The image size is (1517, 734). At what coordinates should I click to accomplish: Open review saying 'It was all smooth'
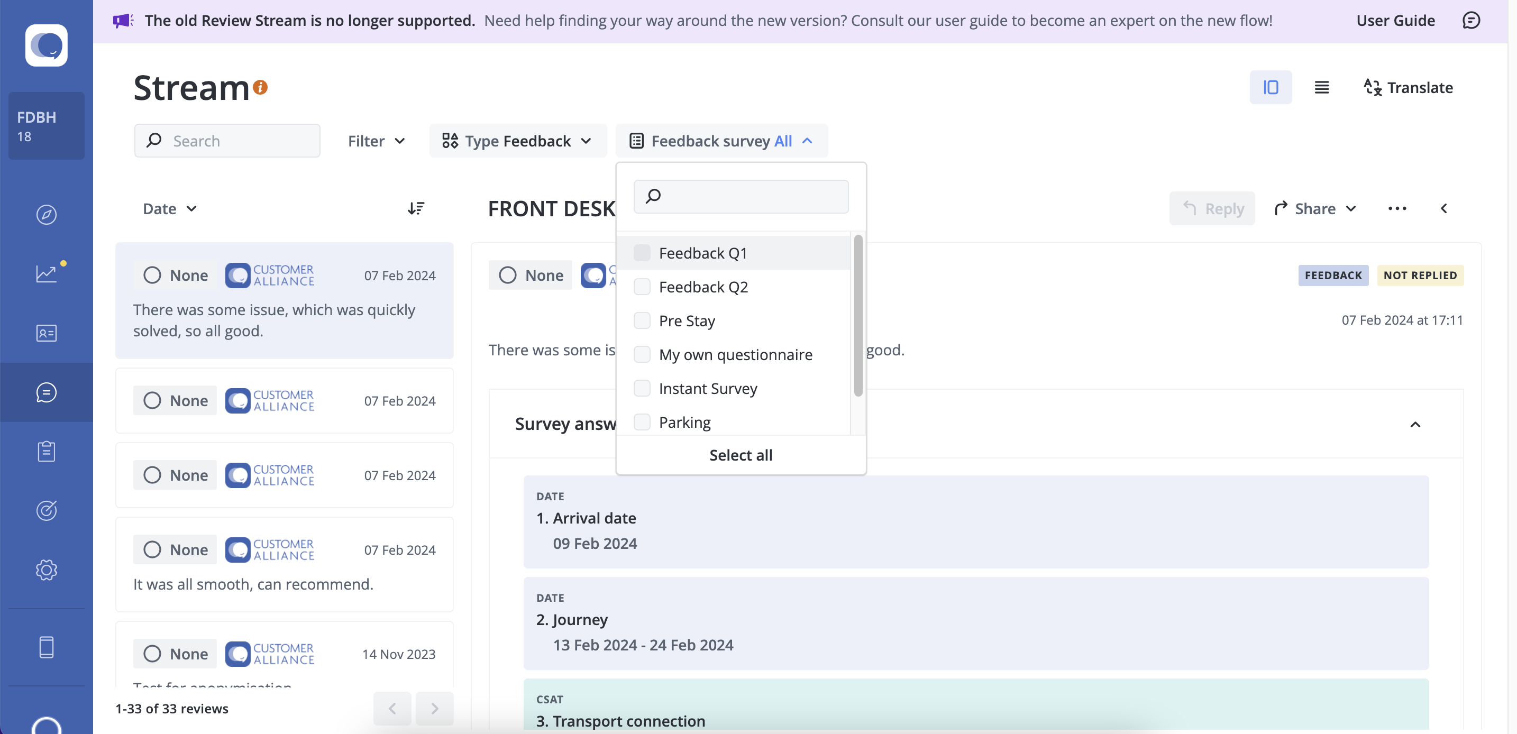pos(285,564)
